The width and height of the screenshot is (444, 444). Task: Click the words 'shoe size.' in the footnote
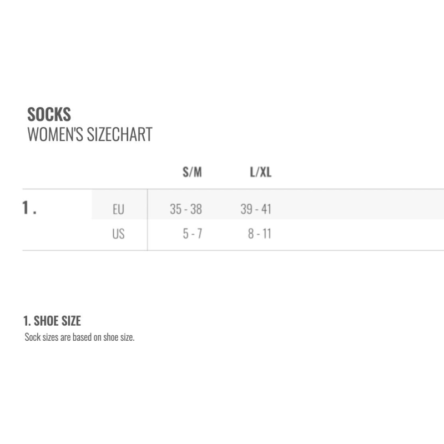[x=119, y=337]
